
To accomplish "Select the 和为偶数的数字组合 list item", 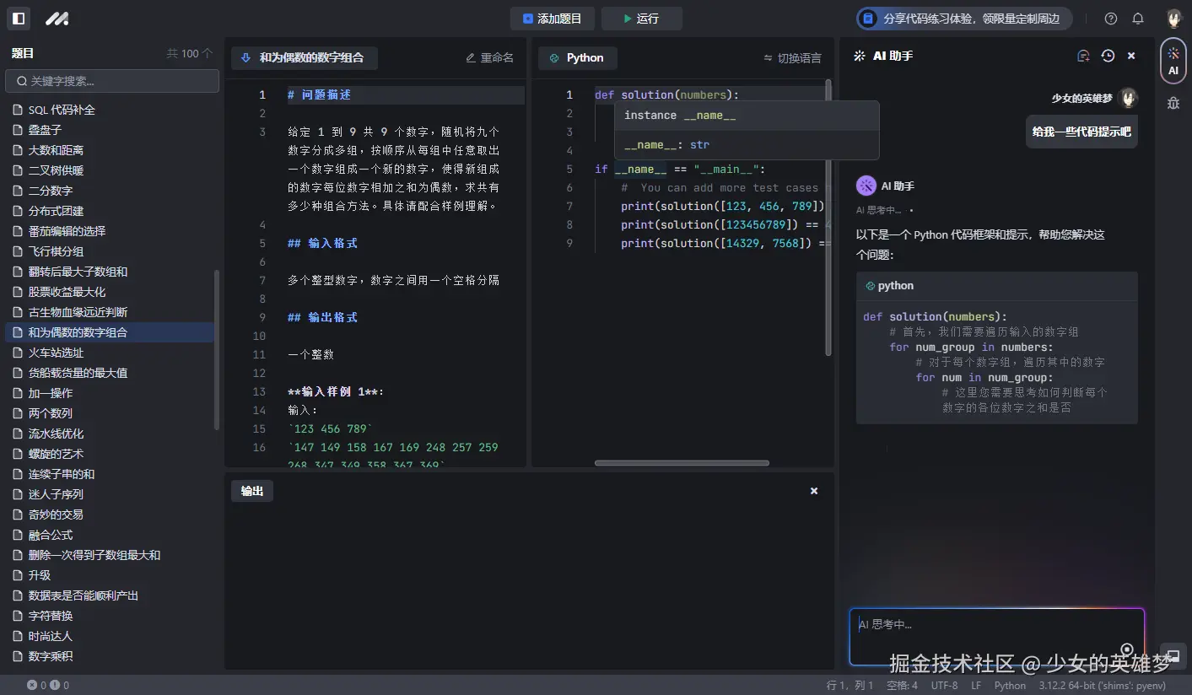I will click(x=110, y=332).
